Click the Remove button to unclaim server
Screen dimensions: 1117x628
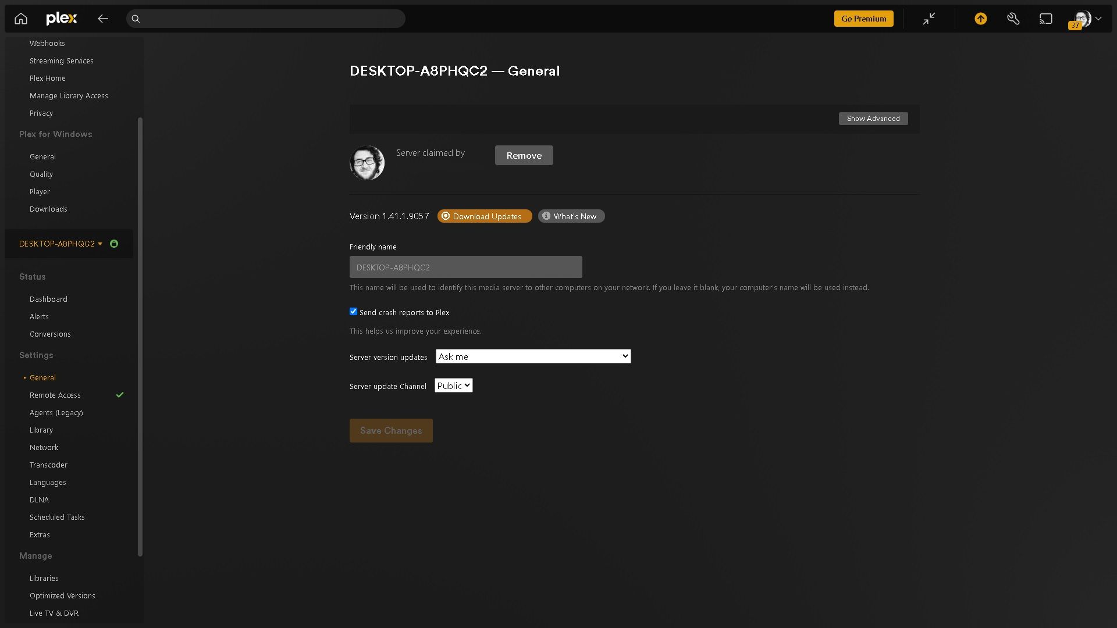523,155
